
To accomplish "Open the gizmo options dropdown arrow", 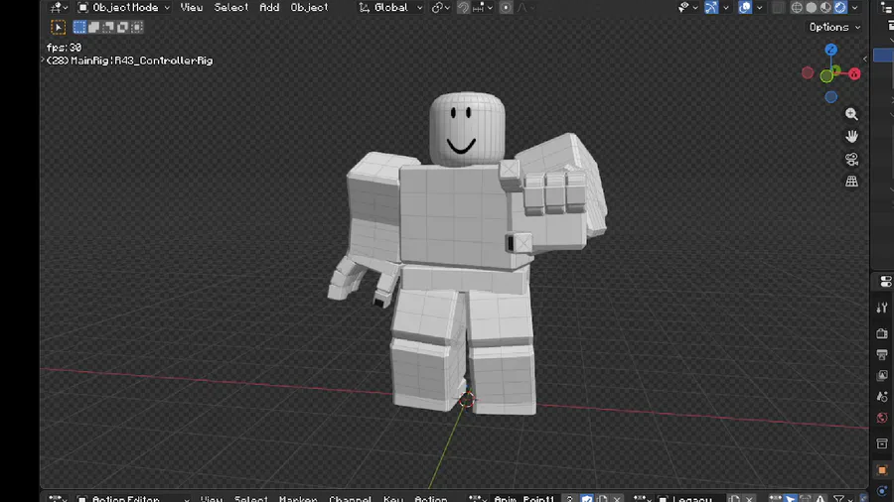I will [x=726, y=7].
